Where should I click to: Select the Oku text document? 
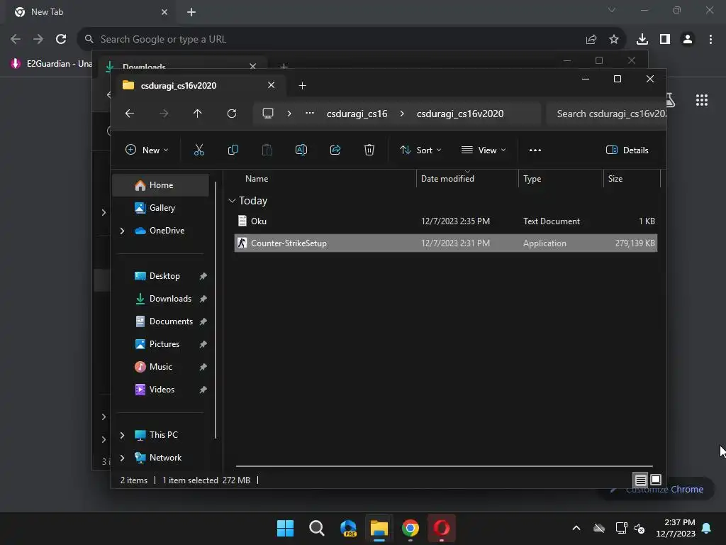pos(446,221)
